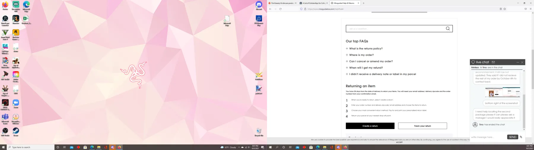Click the attachment paperclip in live chat
Image resolution: width=534 pixels, height=150 pixels.
(521, 137)
